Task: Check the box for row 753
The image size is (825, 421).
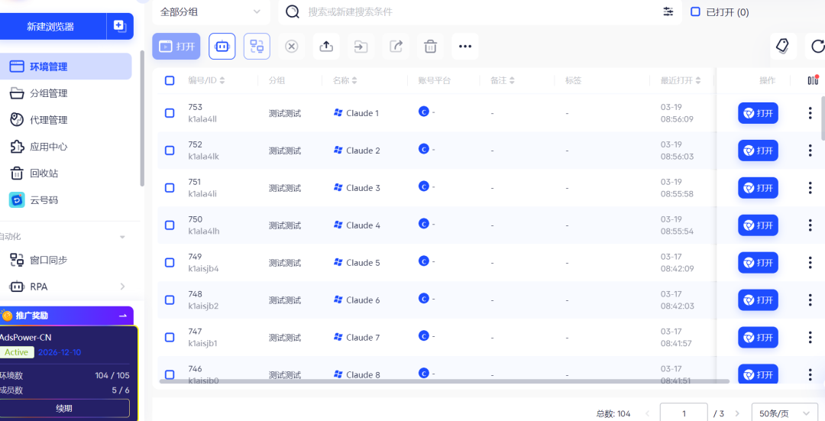Action: (170, 113)
